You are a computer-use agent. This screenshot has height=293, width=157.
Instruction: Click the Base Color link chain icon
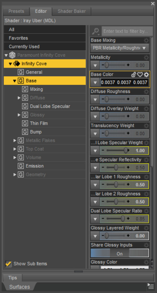[x=134, y=74]
